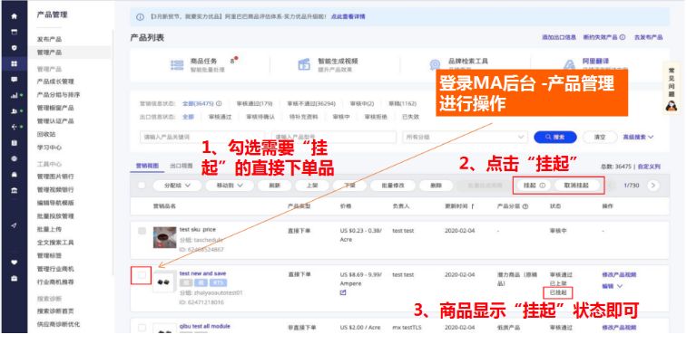Open the briefcase icon in dark sidebar
Image resolution: width=687 pixels, height=344 pixels.
click(14, 279)
